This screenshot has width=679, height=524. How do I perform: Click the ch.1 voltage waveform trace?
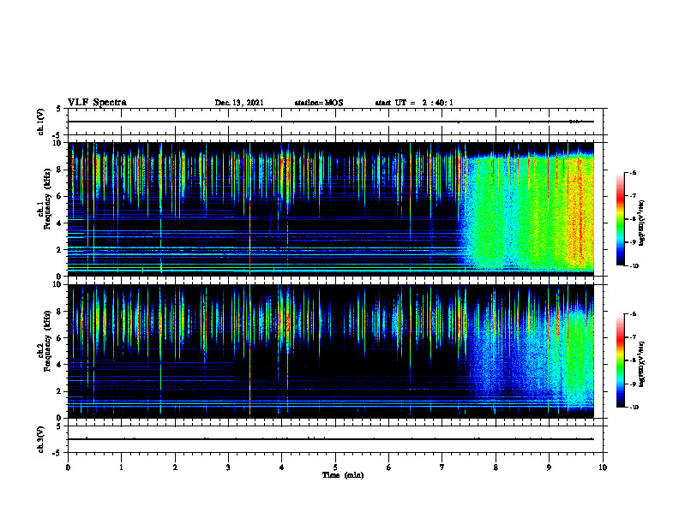point(331,122)
